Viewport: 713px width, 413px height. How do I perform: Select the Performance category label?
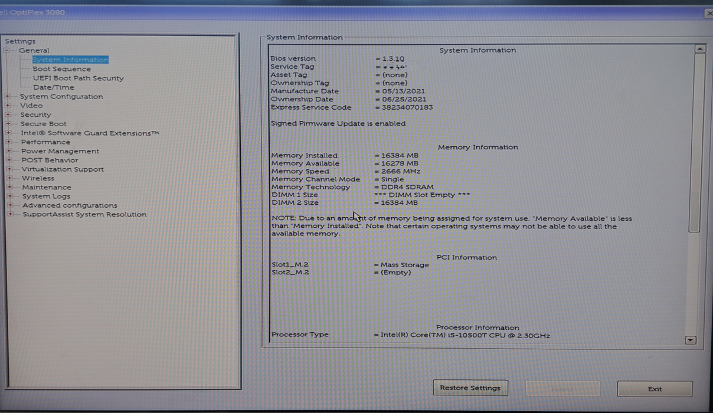click(45, 142)
